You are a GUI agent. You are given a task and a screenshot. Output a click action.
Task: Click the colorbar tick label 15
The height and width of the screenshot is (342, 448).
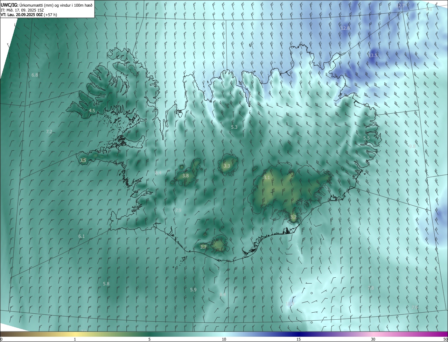(299, 340)
